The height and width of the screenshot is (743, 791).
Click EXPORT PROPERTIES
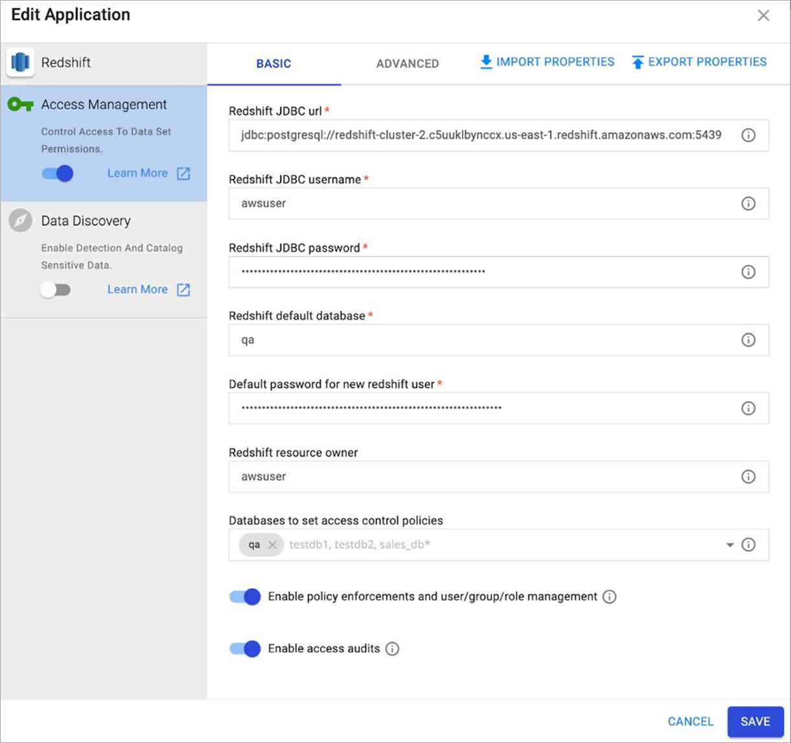tap(700, 62)
